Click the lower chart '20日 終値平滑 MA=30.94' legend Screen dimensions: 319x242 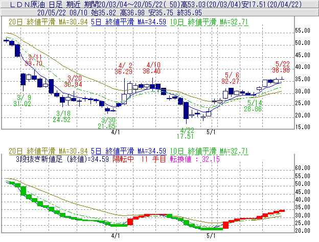tap(48, 151)
